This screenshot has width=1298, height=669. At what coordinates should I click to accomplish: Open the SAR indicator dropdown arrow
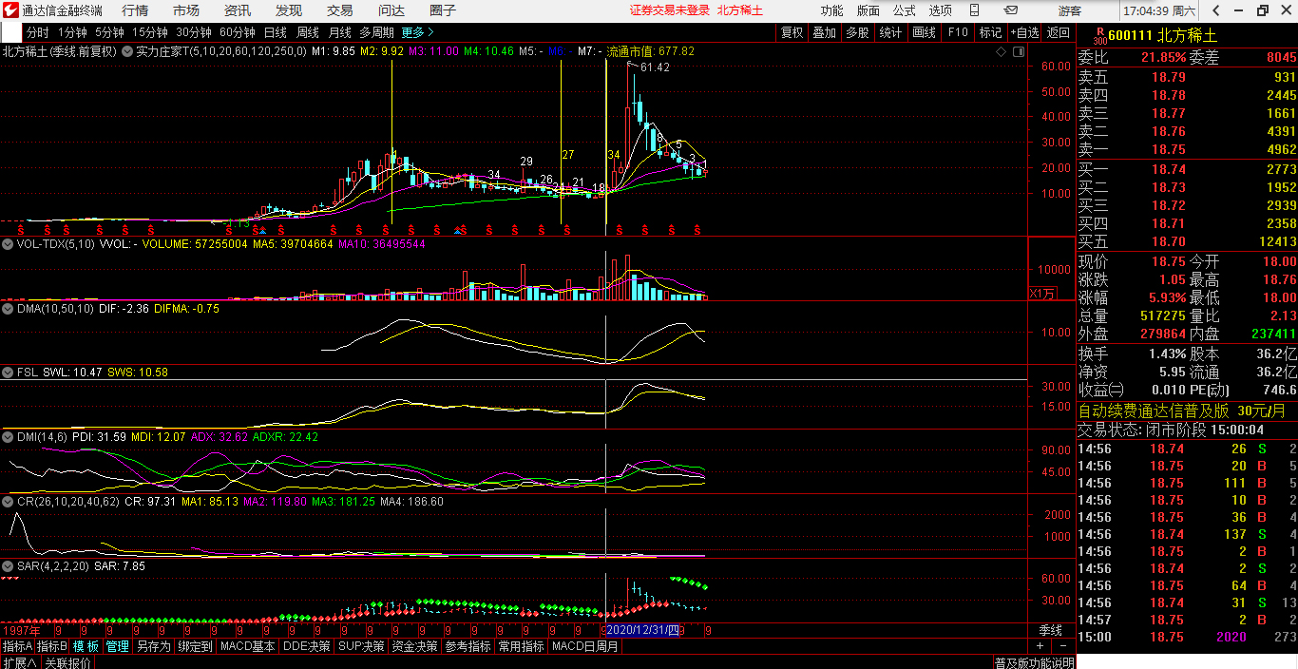[x=9, y=566]
